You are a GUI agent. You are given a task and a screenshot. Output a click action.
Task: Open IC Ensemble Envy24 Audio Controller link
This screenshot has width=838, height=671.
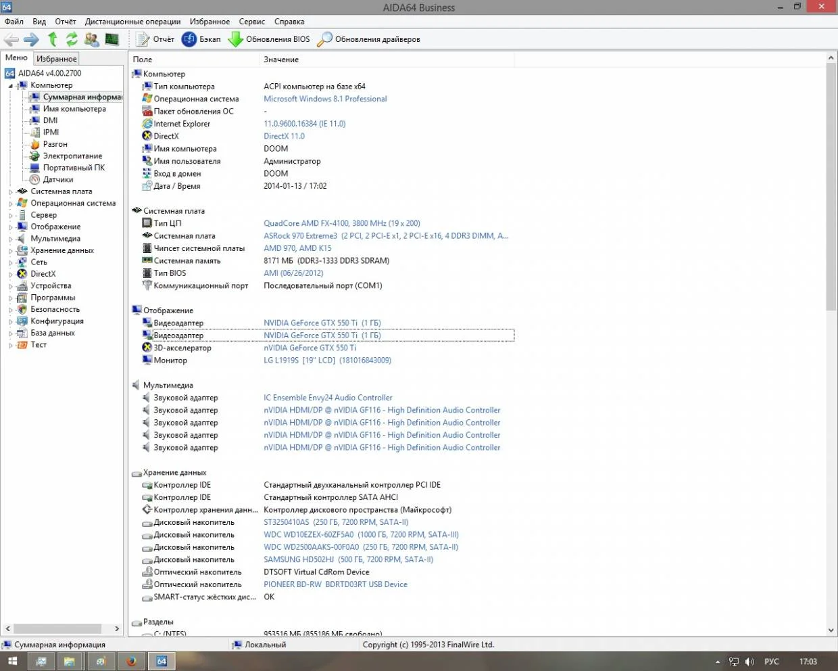click(x=328, y=398)
